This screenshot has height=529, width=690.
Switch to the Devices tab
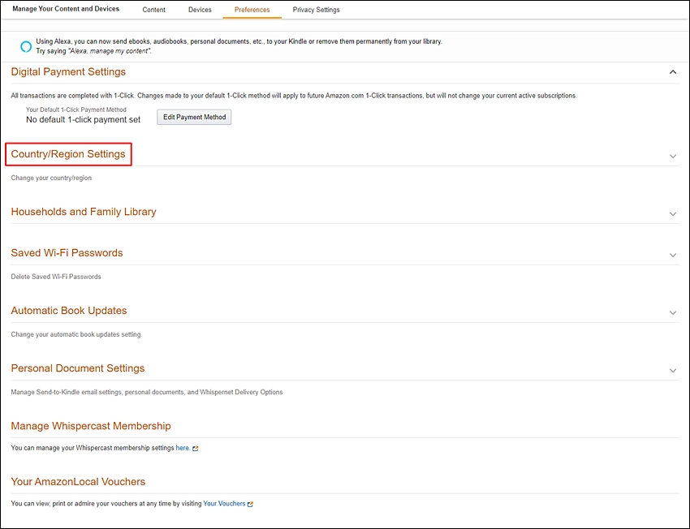tap(200, 10)
